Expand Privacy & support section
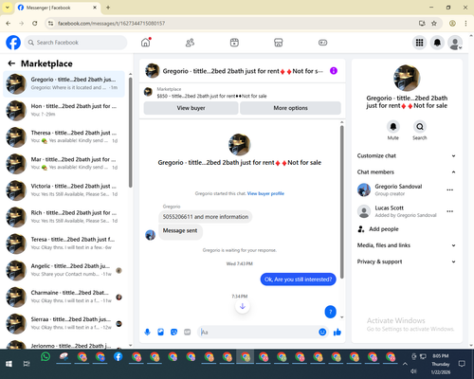This screenshot has width=474, height=379. (x=407, y=262)
